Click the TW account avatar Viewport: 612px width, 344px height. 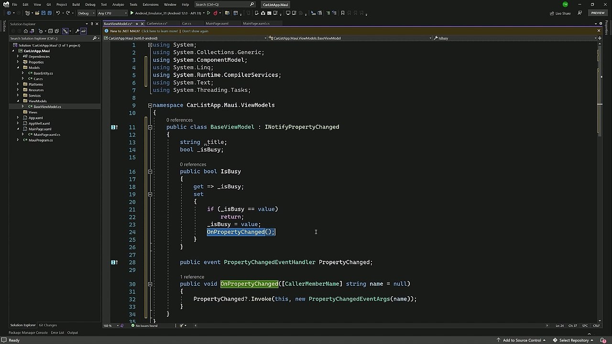tap(565, 4)
